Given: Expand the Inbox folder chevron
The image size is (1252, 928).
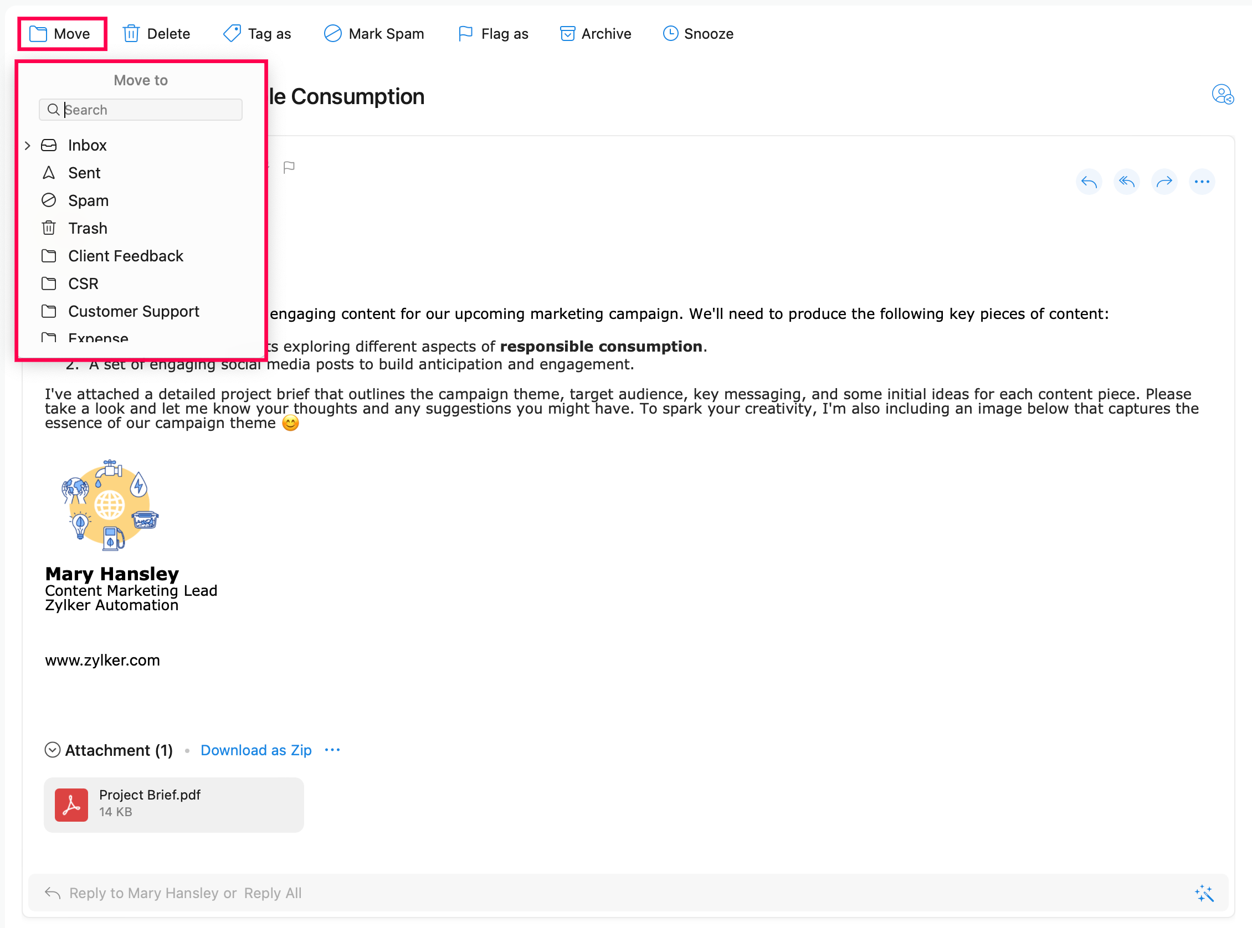Looking at the screenshot, I should click(x=28, y=146).
